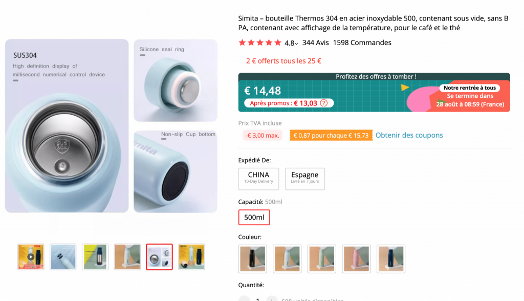Click the help icon beside Après promos price
The width and height of the screenshot is (524, 301).
pos(323,103)
